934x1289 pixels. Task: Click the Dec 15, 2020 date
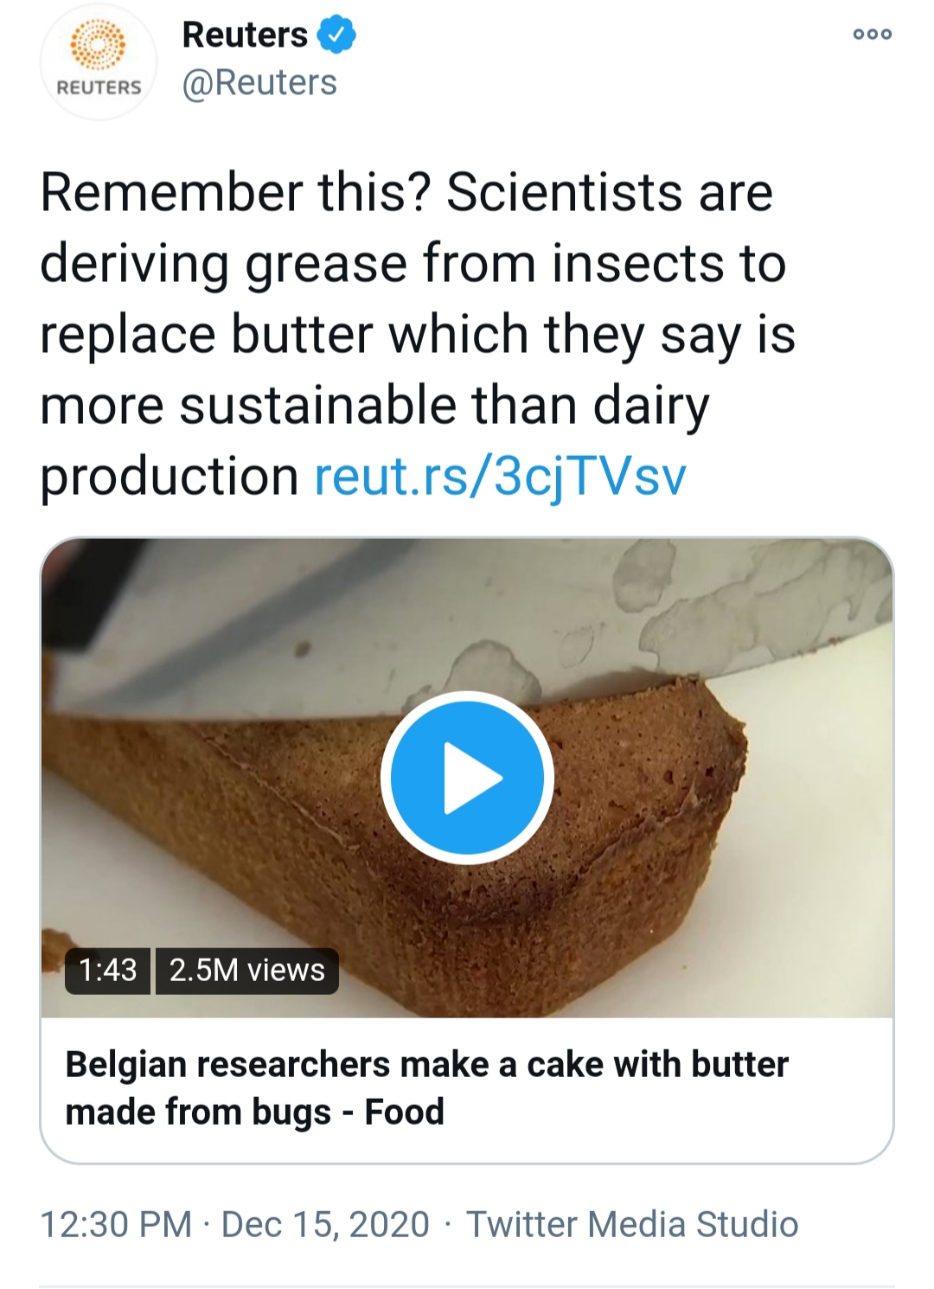(x=325, y=1224)
